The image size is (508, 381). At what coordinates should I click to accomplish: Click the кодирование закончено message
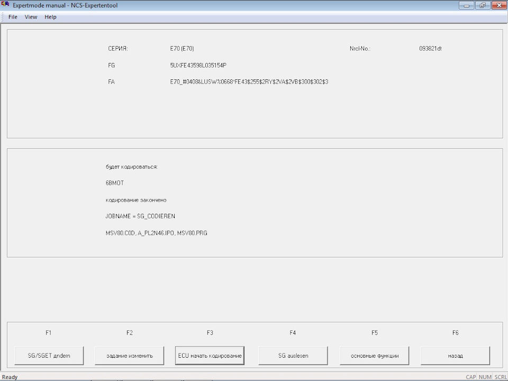tap(136, 200)
